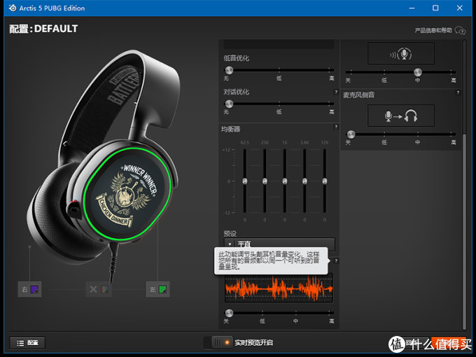Viewport: 476px width, 357px height.
Task: Open the 配置 configurations list button
Action: [27, 343]
